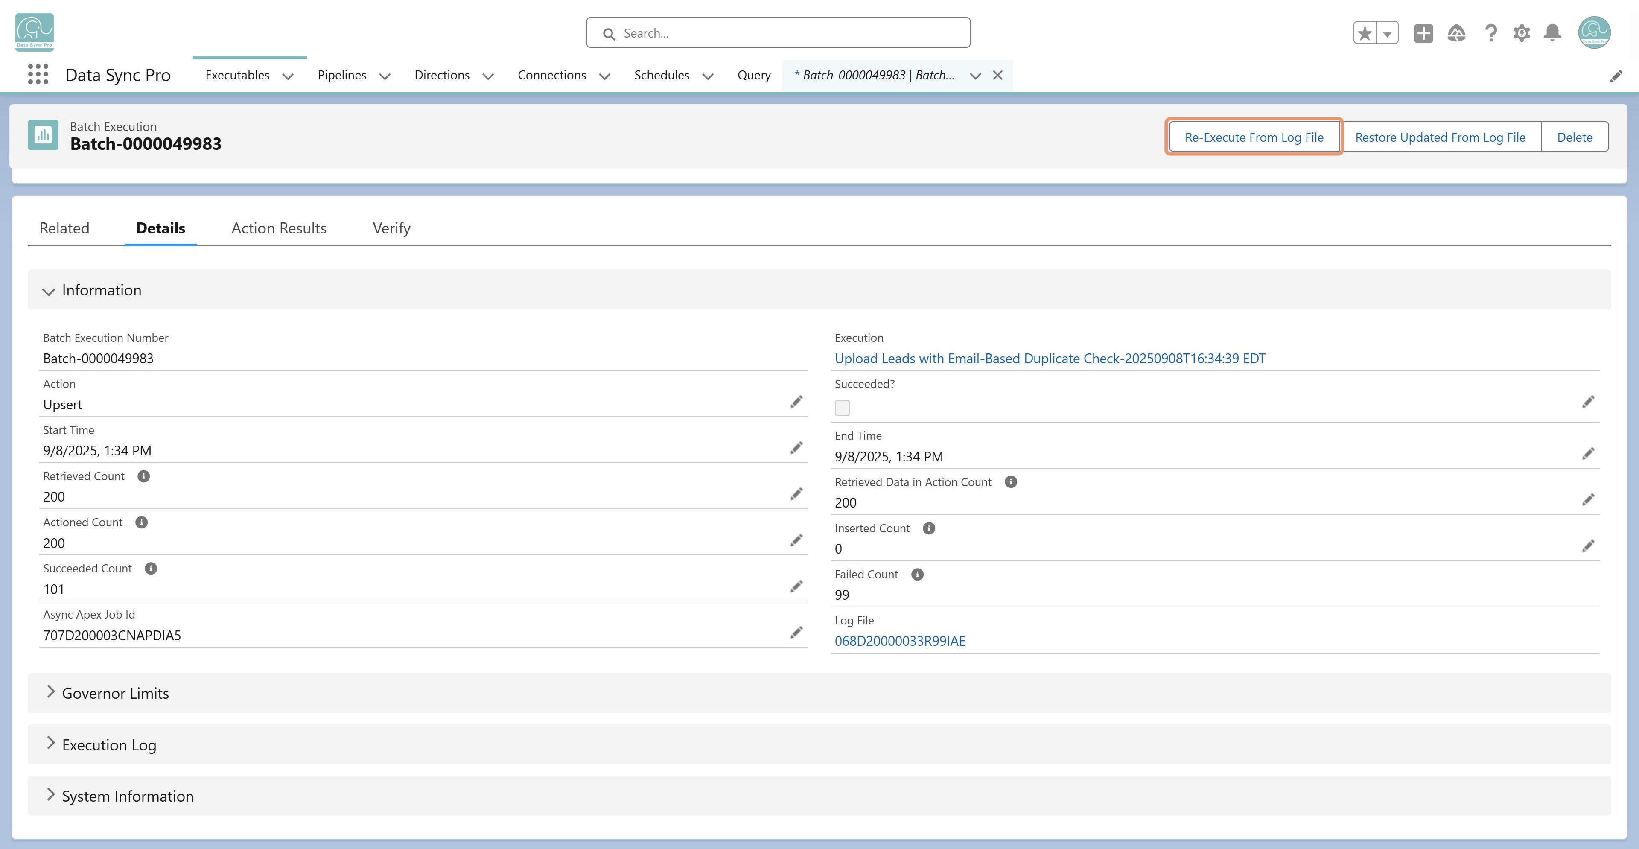The image size is (1639, 849).
Task: Click into the global Search field
Action: tap(778, 33)
